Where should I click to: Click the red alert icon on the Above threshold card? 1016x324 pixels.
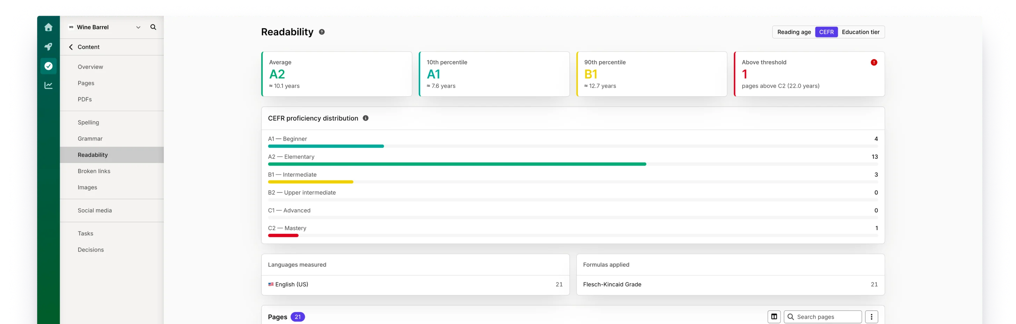874,62
